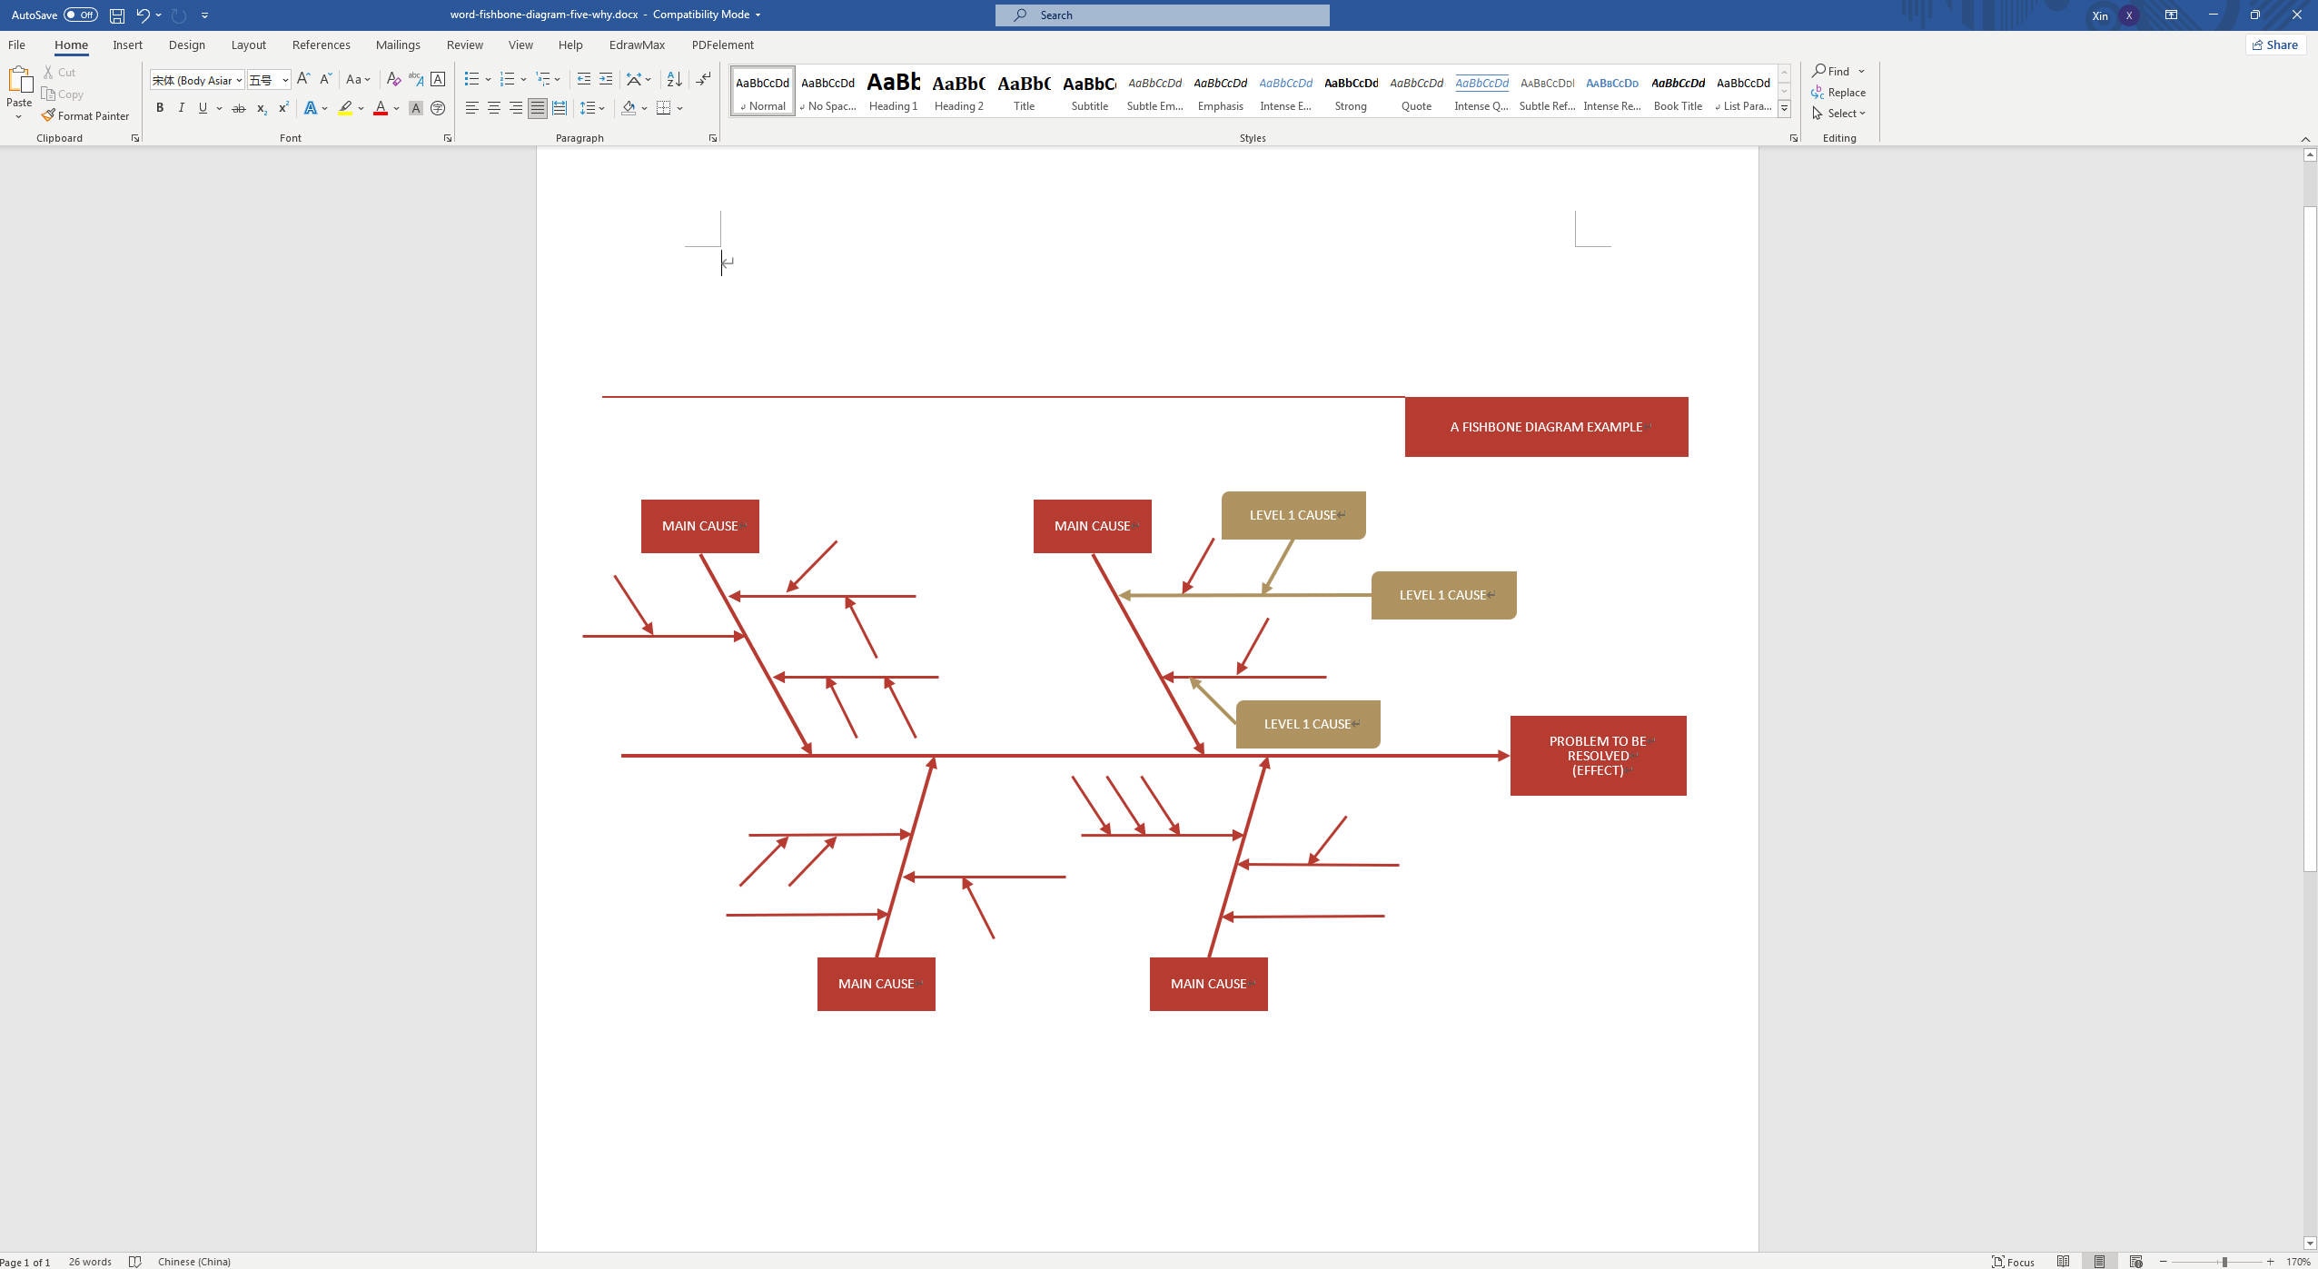Open the References tab

click(x=321, y=45)
